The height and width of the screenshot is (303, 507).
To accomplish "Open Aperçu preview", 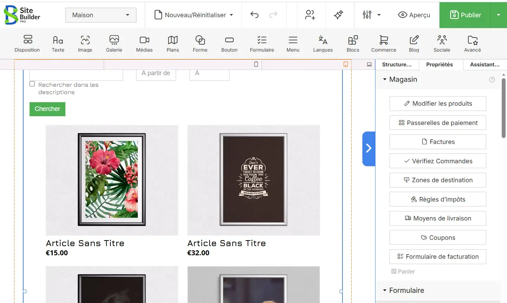I will point(414,15).
